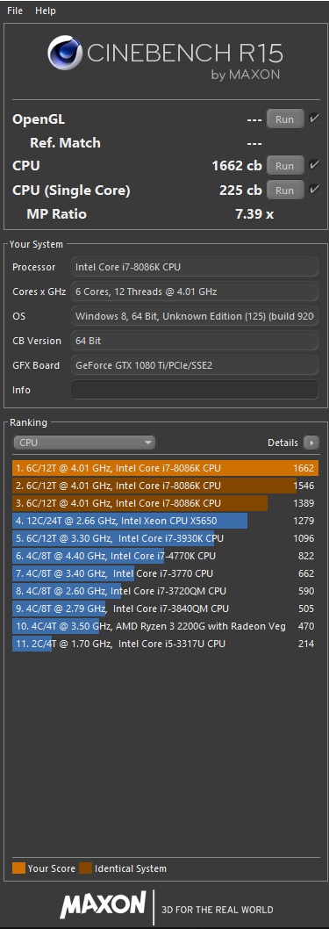
Task: Toggle the OpenGL test checkbox
Action: (314, 119)
